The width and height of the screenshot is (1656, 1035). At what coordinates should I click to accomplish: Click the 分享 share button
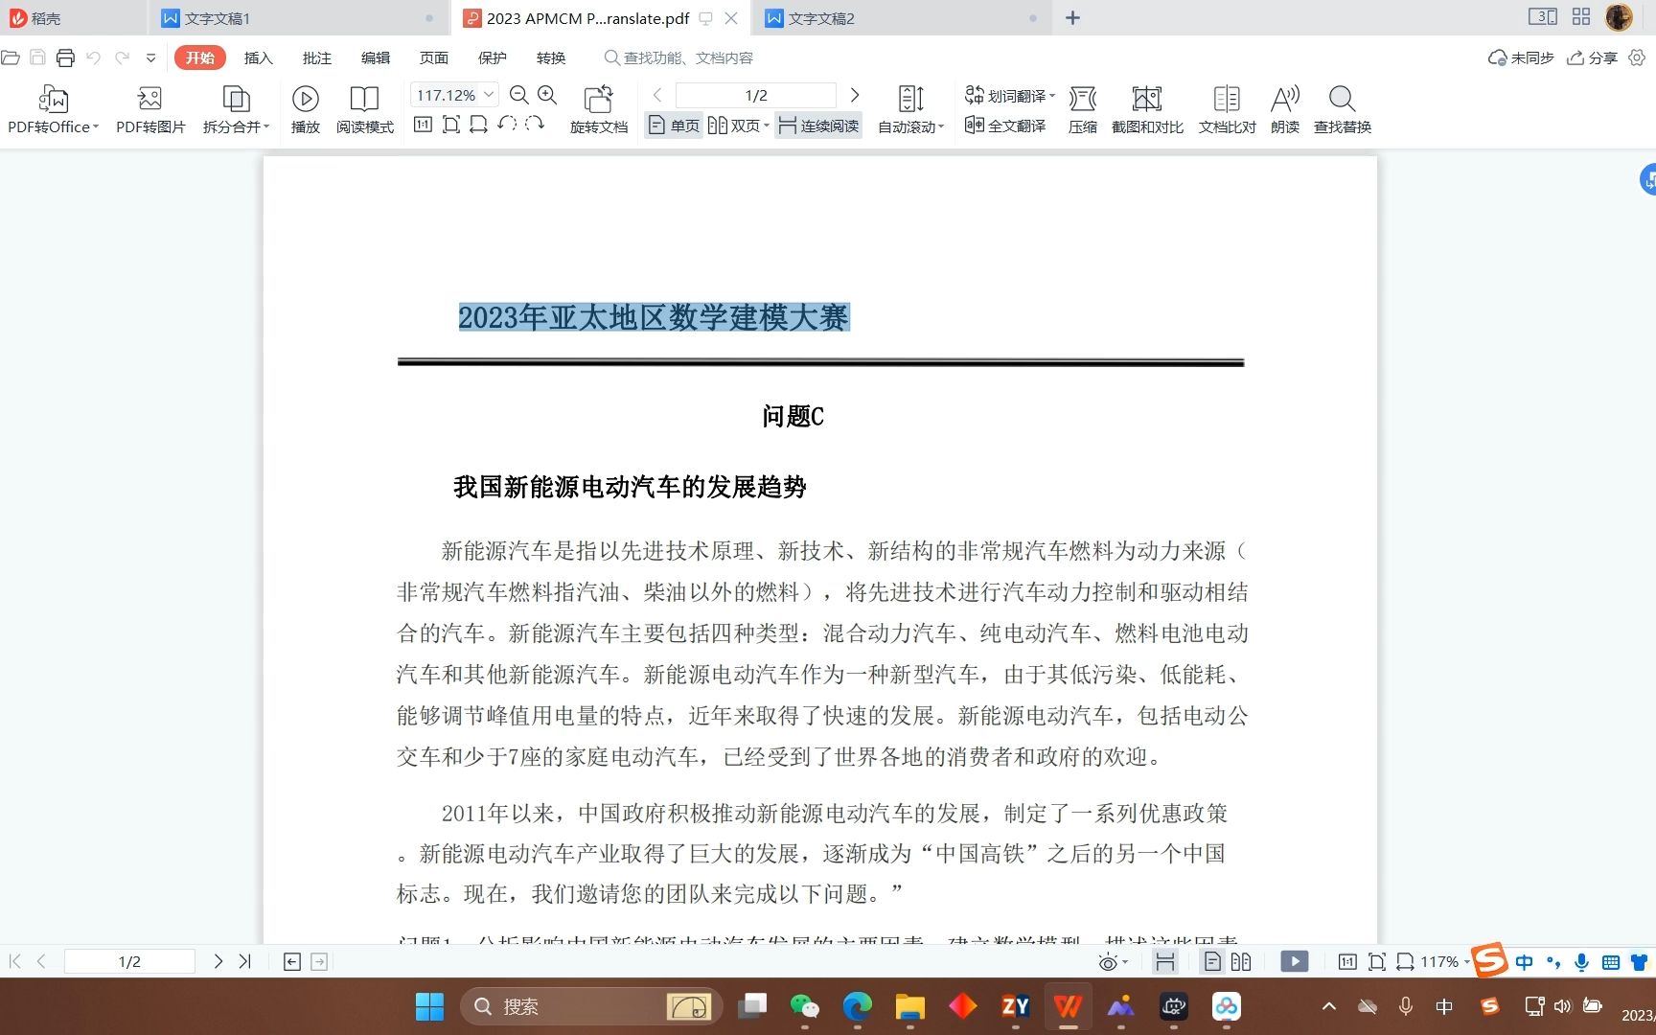point(1592,57)
